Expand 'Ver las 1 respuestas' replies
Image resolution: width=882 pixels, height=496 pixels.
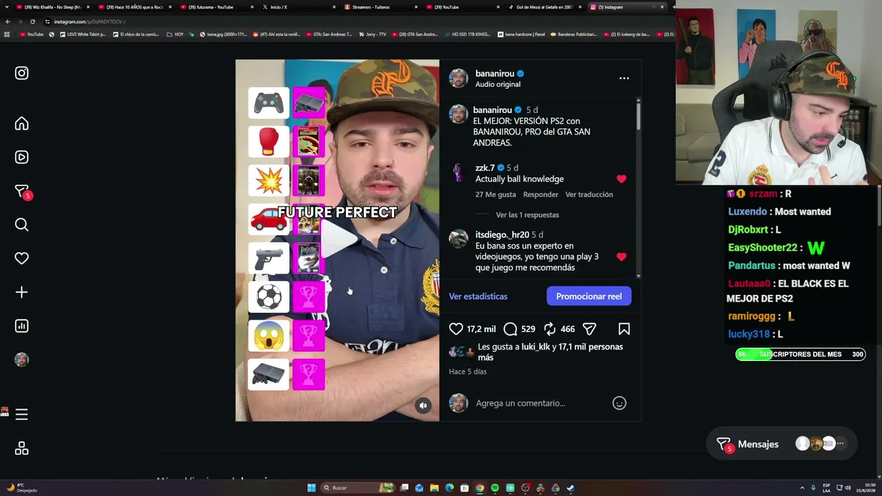click(527, 215)
